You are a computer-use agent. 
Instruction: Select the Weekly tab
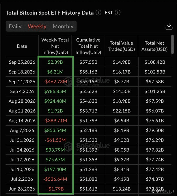point(37,27)
